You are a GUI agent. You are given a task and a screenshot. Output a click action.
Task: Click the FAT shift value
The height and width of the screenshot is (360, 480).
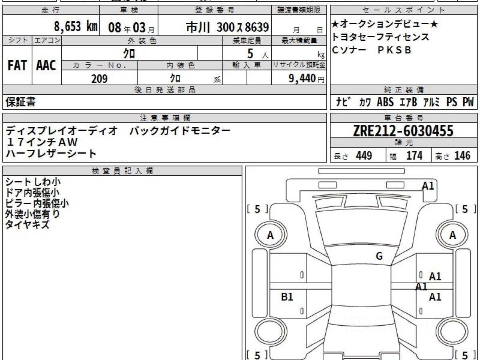17,66
